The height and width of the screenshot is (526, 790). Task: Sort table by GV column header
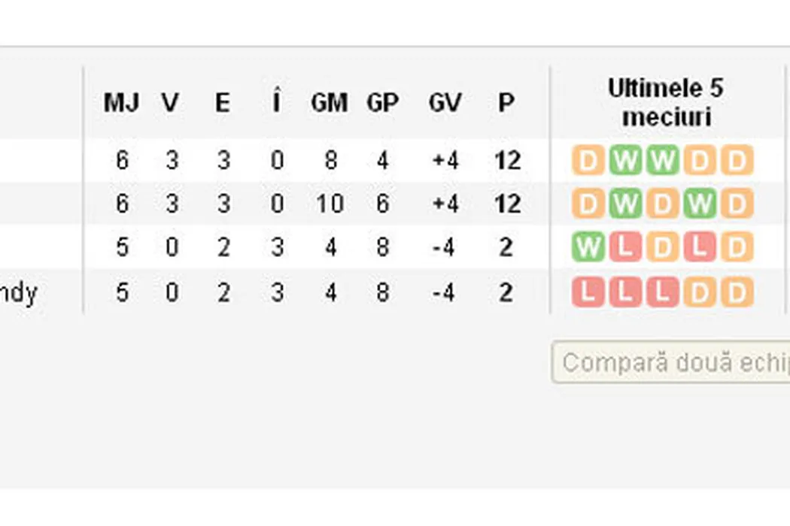[445, 103]
